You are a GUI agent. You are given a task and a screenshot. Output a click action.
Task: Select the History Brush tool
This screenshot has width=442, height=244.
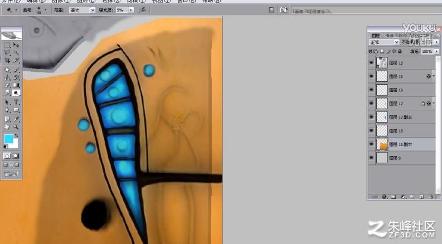pyautogui.click(x=16, y=77)
